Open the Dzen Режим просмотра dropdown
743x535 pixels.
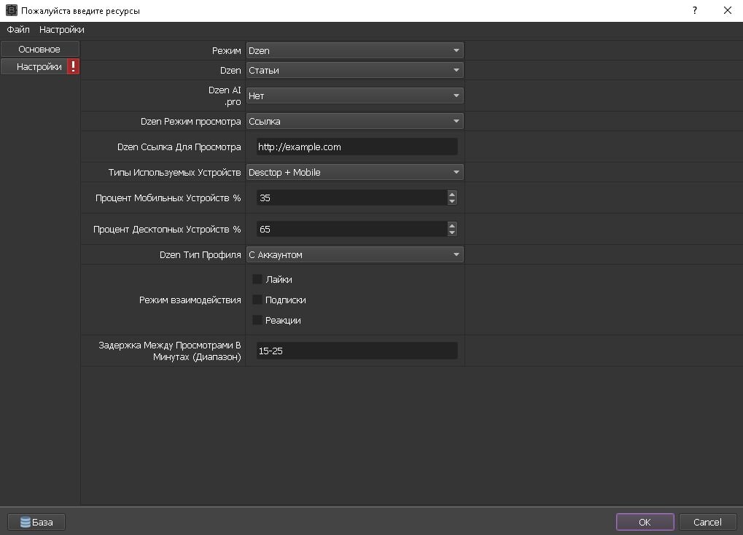coord(355,121)
